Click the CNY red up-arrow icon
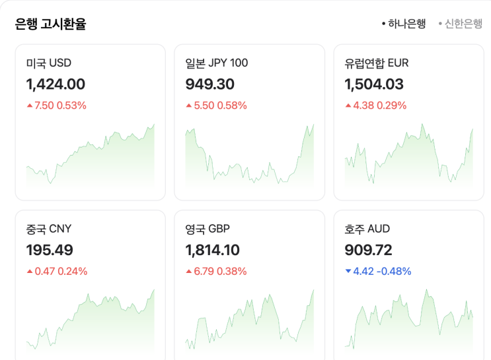 29,272
